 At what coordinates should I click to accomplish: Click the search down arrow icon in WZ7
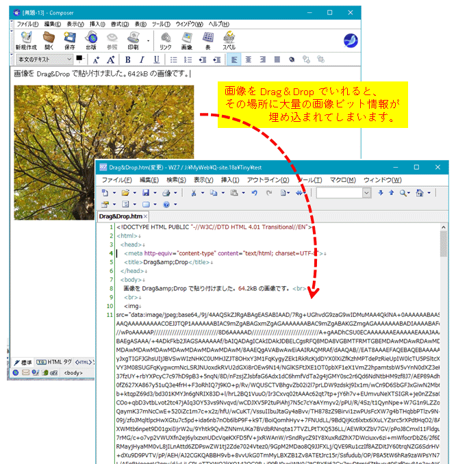pyautogui.click(x=381, y=193)
